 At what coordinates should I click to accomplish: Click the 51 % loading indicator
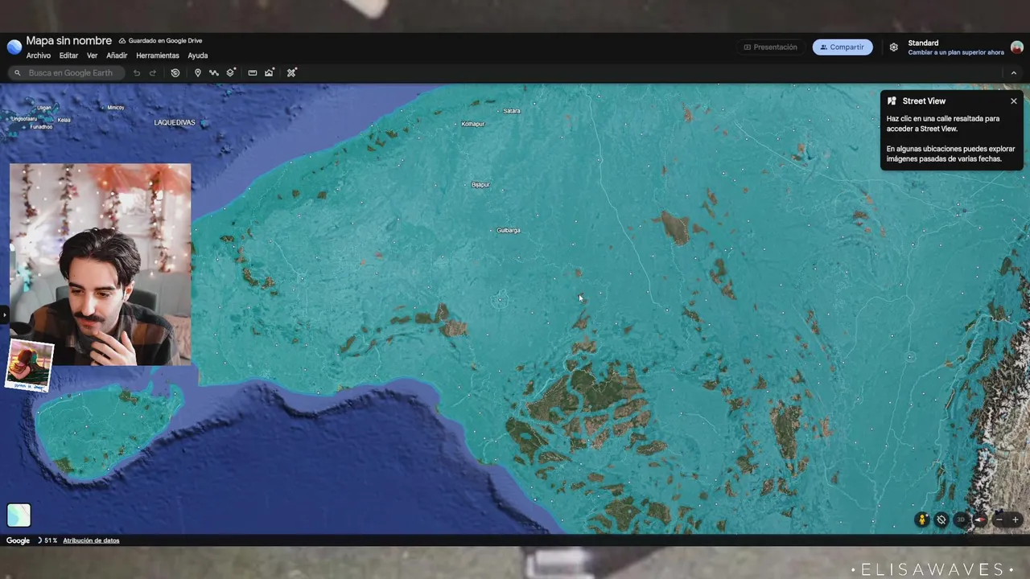(47, 540)
